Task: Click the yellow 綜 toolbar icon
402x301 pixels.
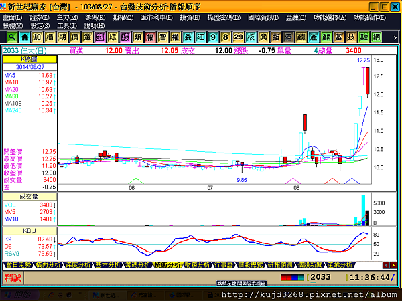Action: 113,37
